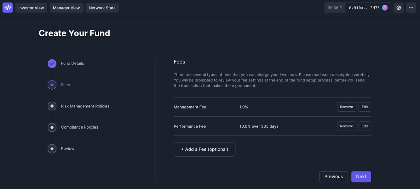
Task: Edit the Performance Fee
Action: 365,126
